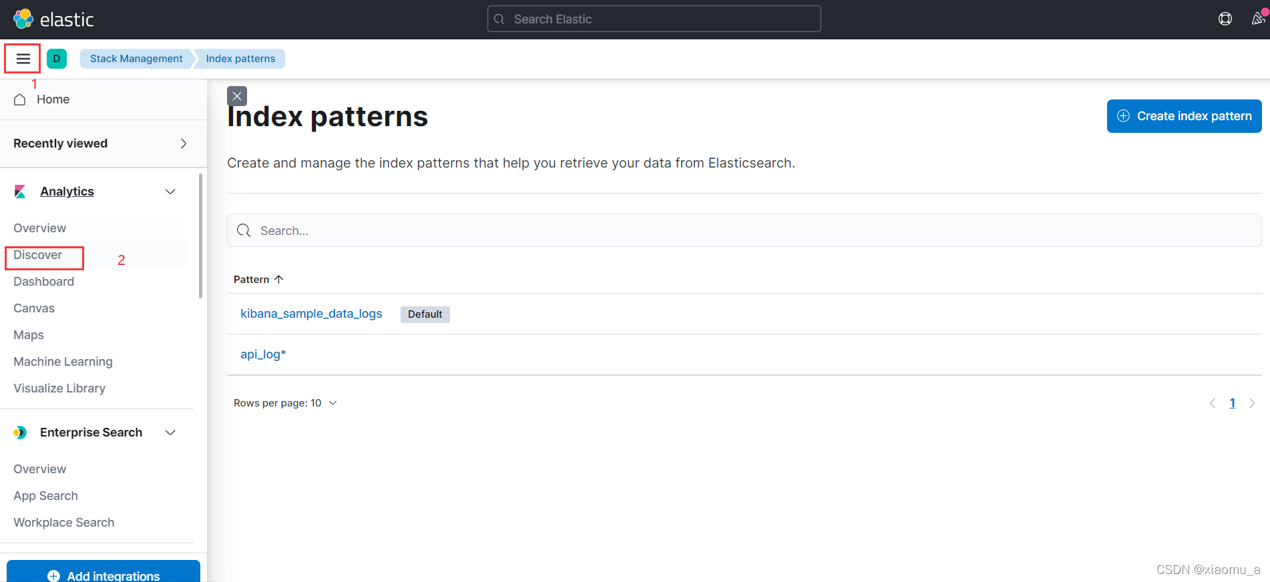The image size is (1270, 582).
Task: Open Workplace Search
Action: tap(64, 523)
